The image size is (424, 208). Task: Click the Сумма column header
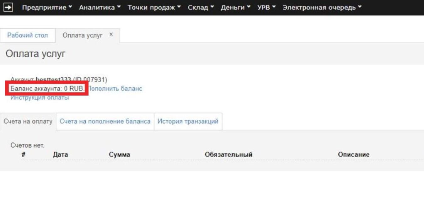[x=119, y=154]
